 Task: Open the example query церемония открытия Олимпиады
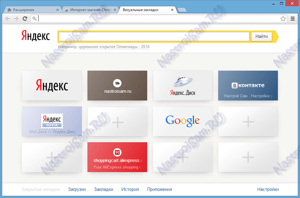114,47
